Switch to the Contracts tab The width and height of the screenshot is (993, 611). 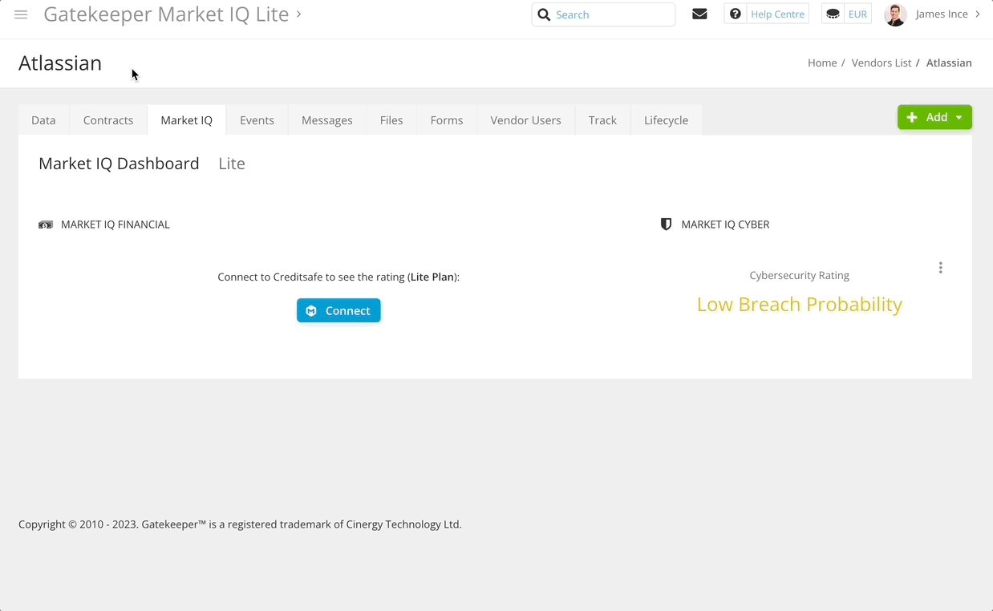point(108,120)
